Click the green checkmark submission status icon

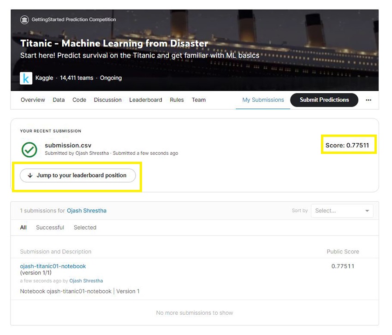[x=30, y=149]
